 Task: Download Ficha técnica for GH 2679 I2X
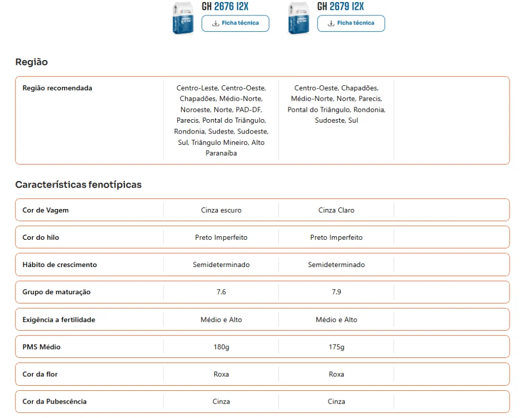coord(351,23)
